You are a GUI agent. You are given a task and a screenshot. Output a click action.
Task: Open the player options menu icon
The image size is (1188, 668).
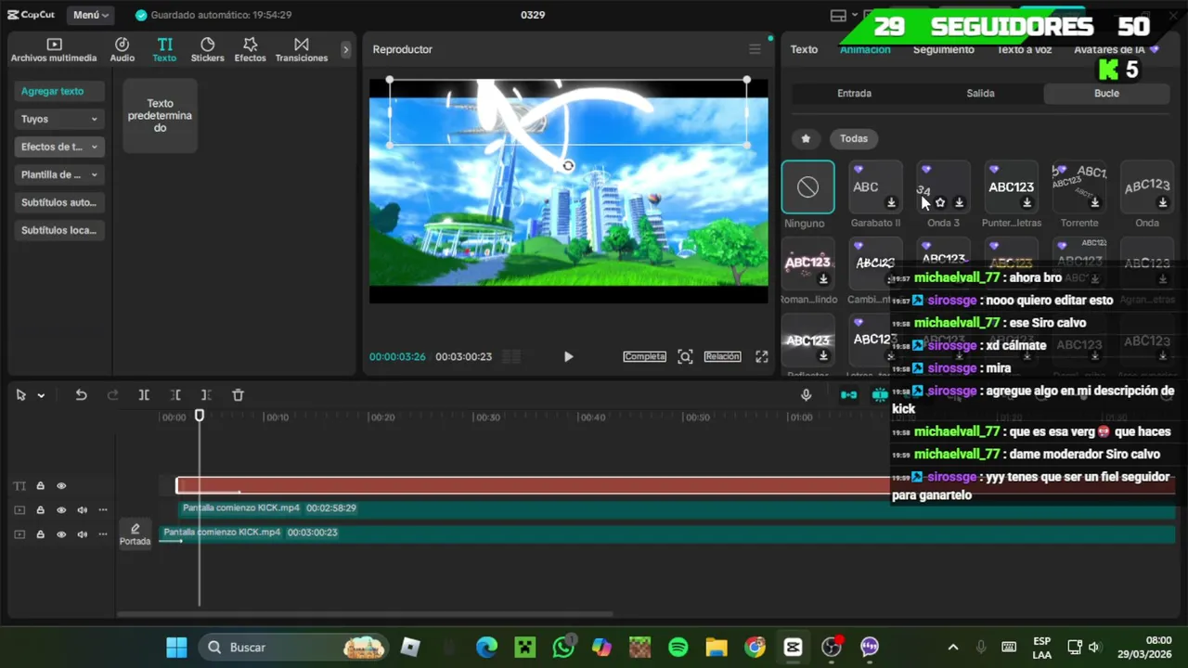pos(755,49)
